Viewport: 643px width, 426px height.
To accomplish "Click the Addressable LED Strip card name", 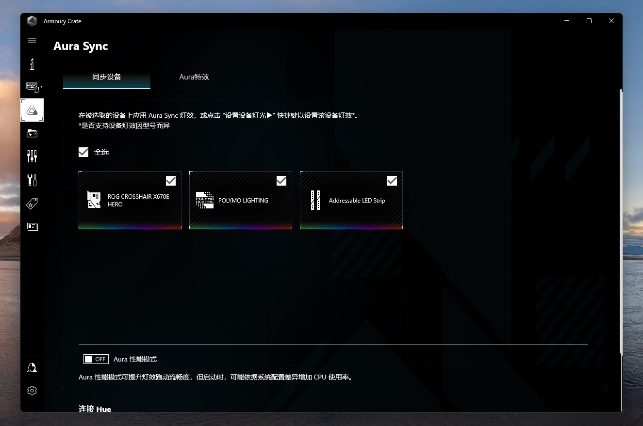I will point(357,201).
